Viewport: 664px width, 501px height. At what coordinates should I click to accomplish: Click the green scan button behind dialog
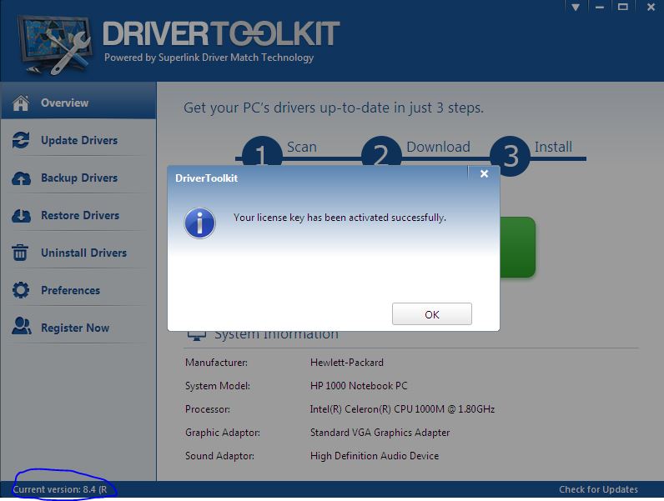point(517,247)
